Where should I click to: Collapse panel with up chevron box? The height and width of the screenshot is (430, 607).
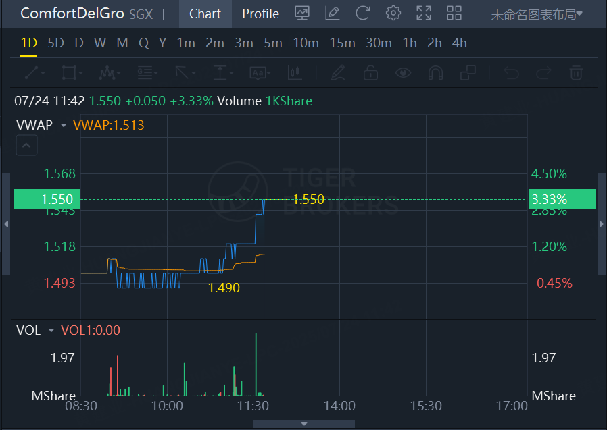pos(26,145)
